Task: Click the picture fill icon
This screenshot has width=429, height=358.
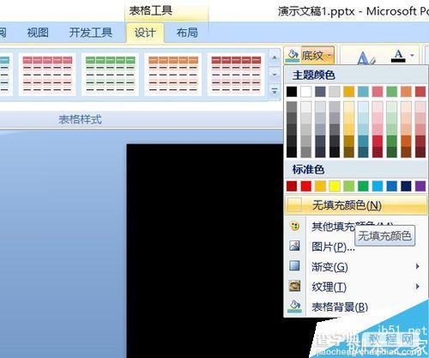Action: pyautogui.click(x=294, y=246)
